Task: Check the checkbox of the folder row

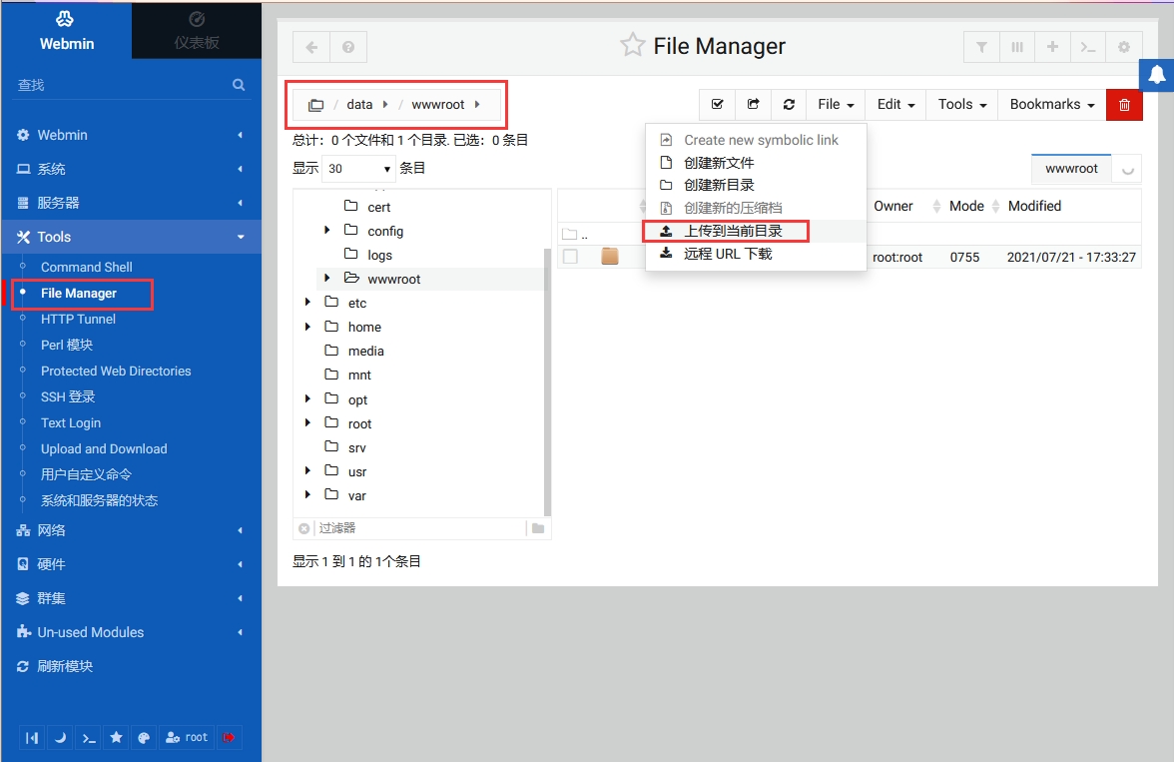Action: coord(570,257)
